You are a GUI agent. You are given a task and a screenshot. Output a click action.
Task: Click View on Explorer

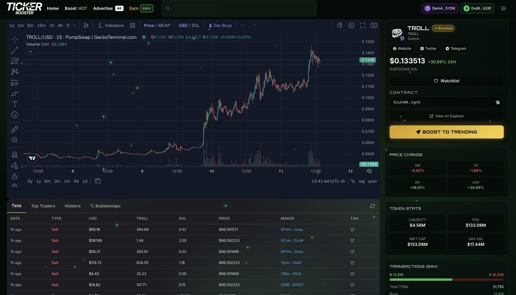tap(446, 116)
